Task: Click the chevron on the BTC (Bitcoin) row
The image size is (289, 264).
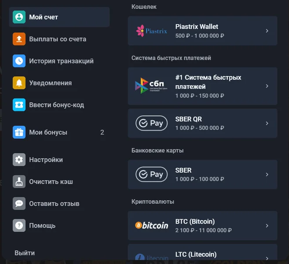Action: 267,226
